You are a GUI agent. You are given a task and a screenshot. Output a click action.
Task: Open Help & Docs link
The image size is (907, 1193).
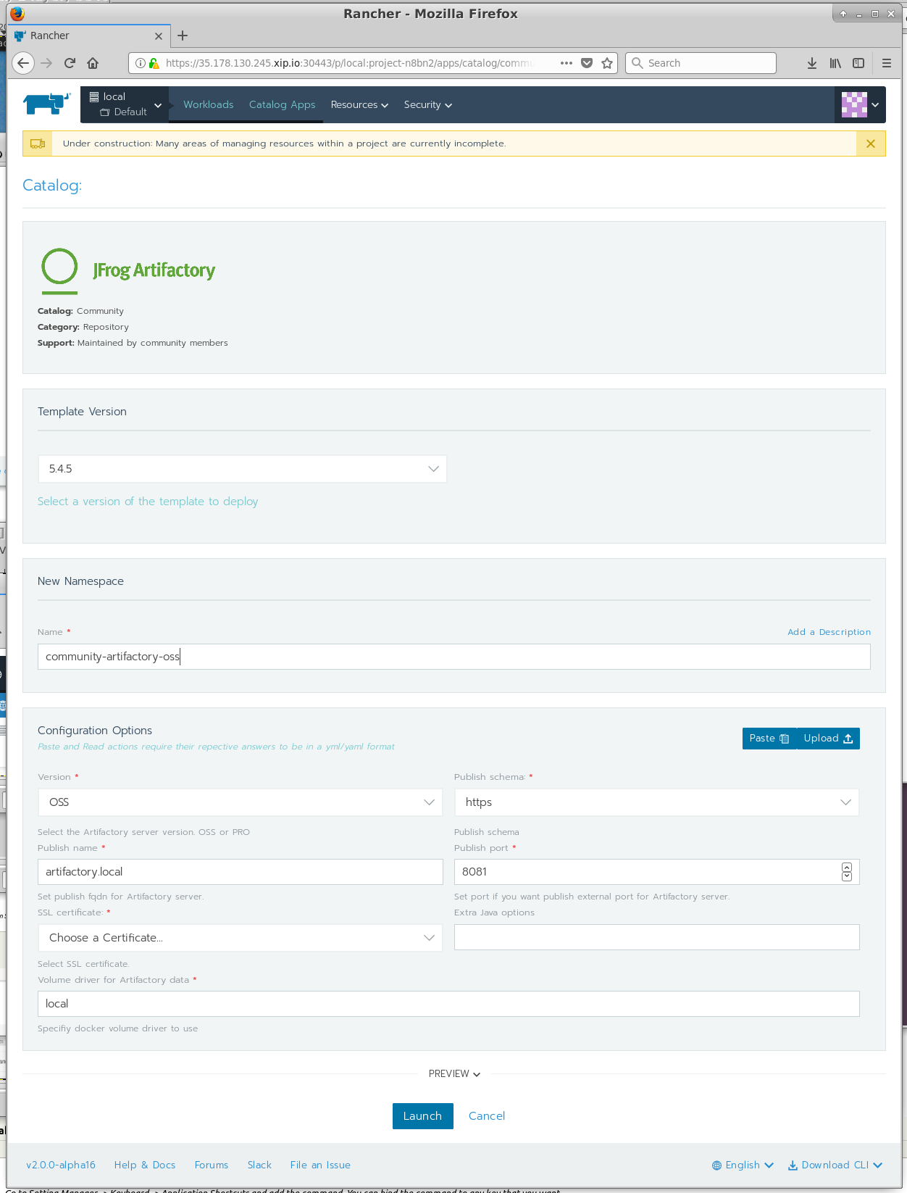point(145,1165)
